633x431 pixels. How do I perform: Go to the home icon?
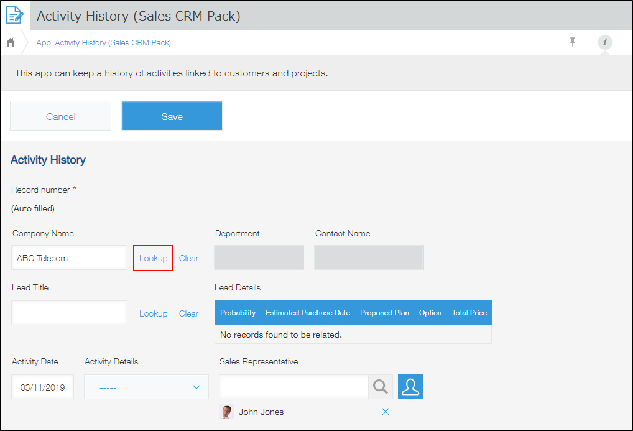coord(11,42)
